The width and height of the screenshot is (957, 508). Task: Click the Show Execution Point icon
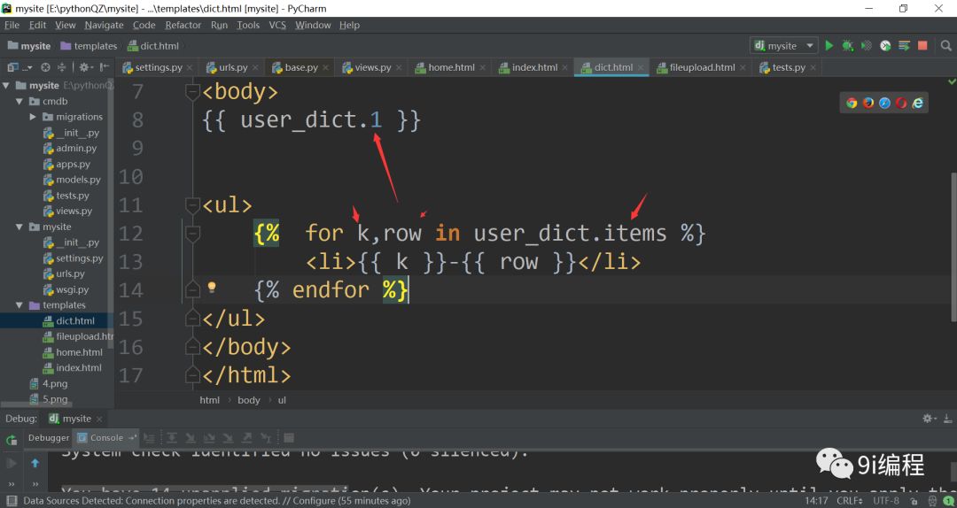click(149, 438)
